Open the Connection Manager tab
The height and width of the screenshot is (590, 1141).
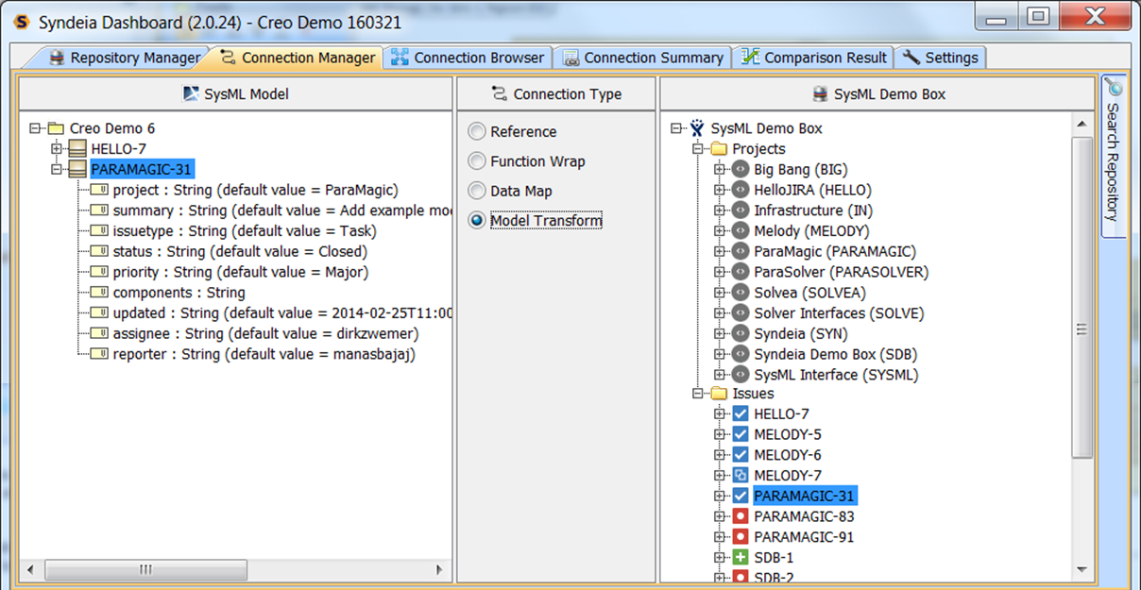(298, 58)
